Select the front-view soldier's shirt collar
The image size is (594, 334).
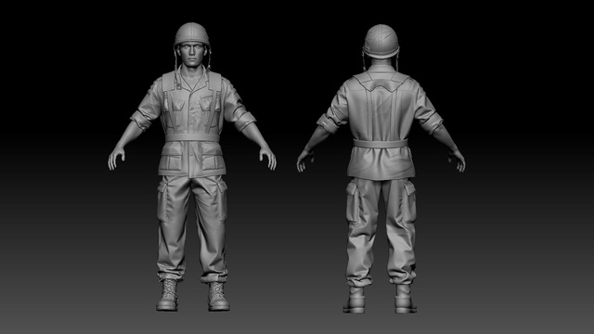pyautogui.click(x=192, y=79)
